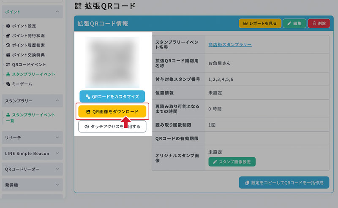Click the red 削除 button

pyautogui.click(x=319, y=23)
